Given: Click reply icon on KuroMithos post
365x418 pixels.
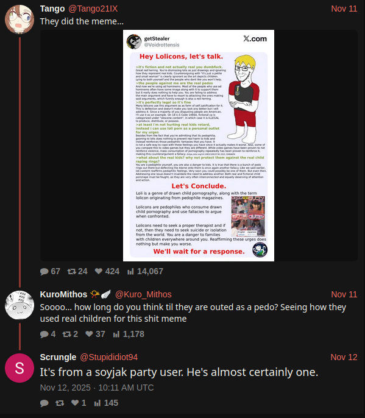Looking at the screenshot, I should pyautogui.click(x=44, y=334).
